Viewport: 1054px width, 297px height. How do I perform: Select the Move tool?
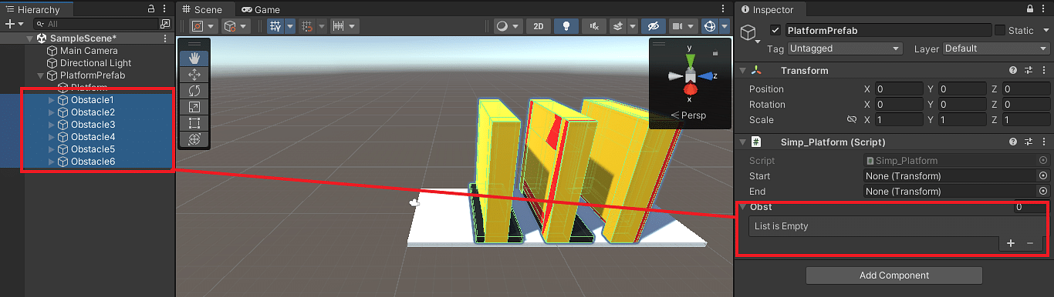coord(194,75)
